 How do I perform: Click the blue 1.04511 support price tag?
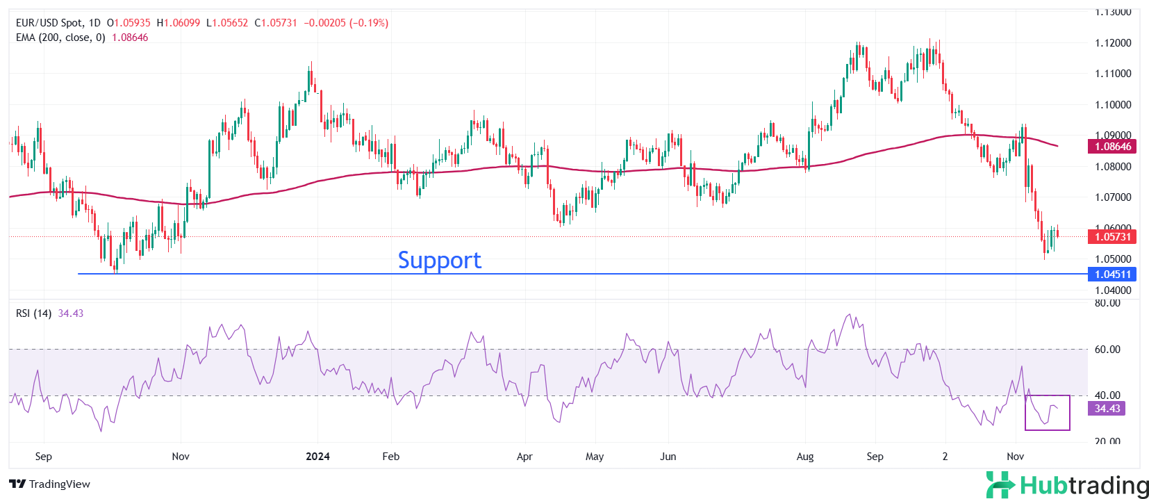[x=1113, y=275]
